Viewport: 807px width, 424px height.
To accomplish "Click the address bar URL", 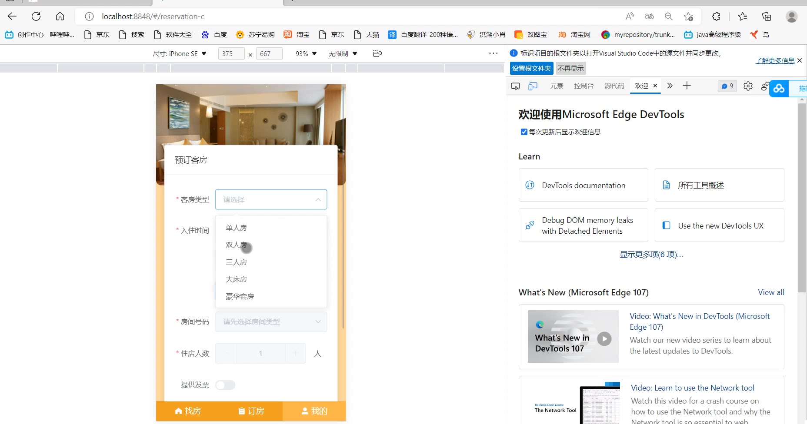I will (x=153, y=17).
